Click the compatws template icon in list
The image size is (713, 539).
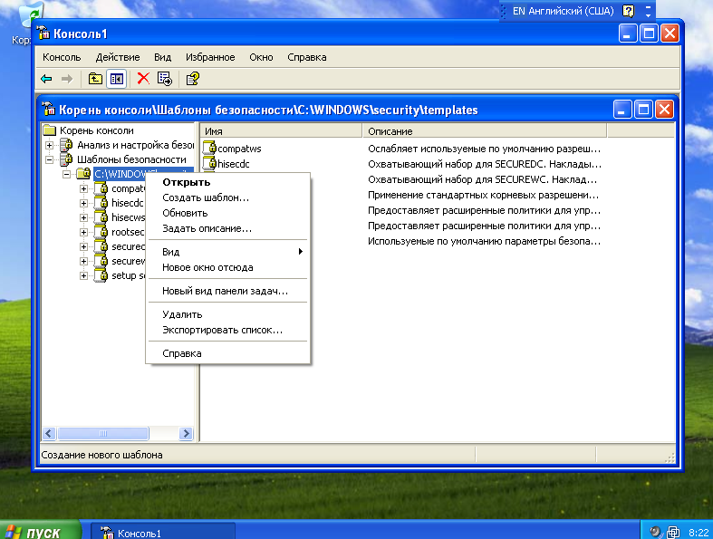point(209,148)
